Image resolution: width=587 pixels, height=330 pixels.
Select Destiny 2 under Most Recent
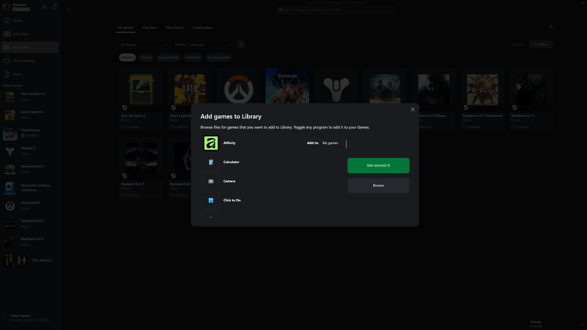28,151
